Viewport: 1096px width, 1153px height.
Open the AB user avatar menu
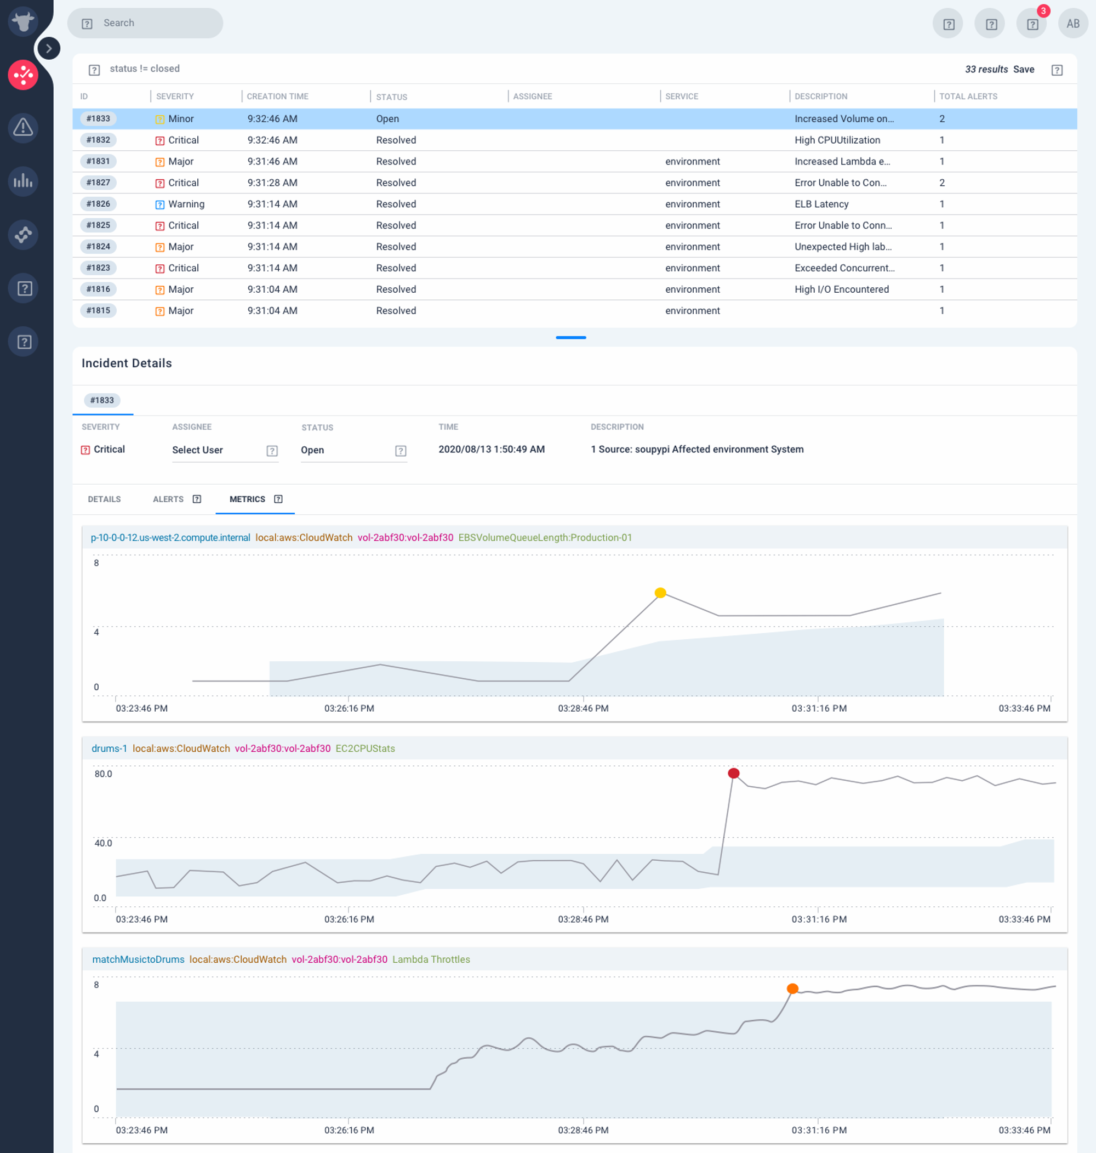click(1073, 24)
